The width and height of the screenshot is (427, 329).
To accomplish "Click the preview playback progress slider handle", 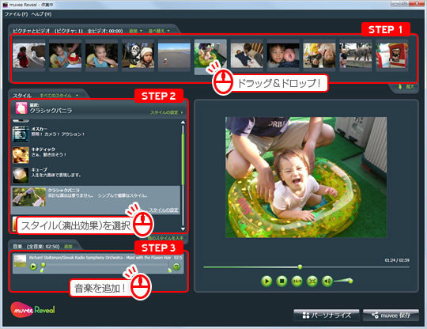I will [x=300, y=267].
